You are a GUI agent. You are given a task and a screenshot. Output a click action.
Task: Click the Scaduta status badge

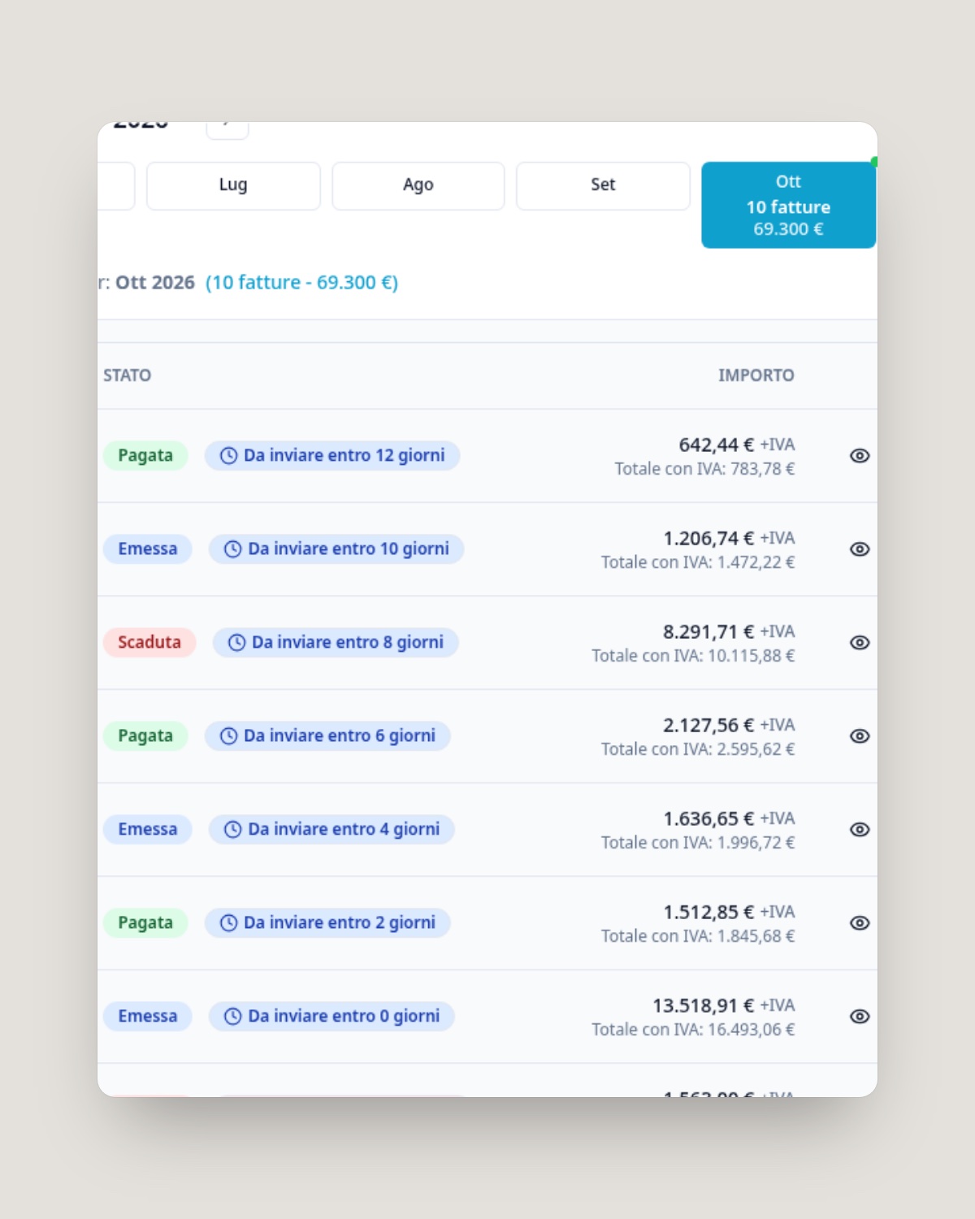[149, 643]
